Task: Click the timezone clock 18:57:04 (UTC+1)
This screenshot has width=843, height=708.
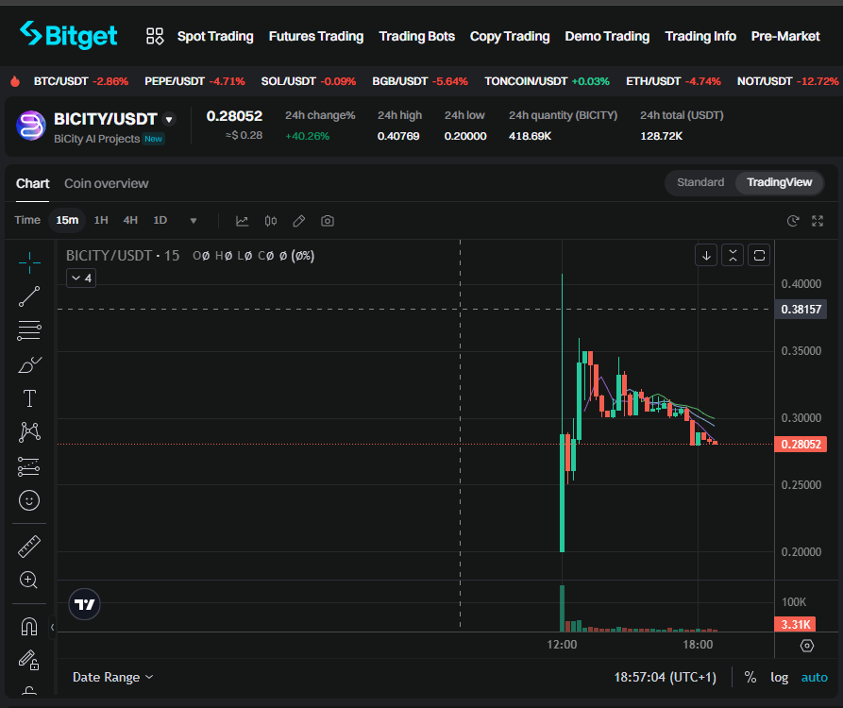Action: click(665, 678)
